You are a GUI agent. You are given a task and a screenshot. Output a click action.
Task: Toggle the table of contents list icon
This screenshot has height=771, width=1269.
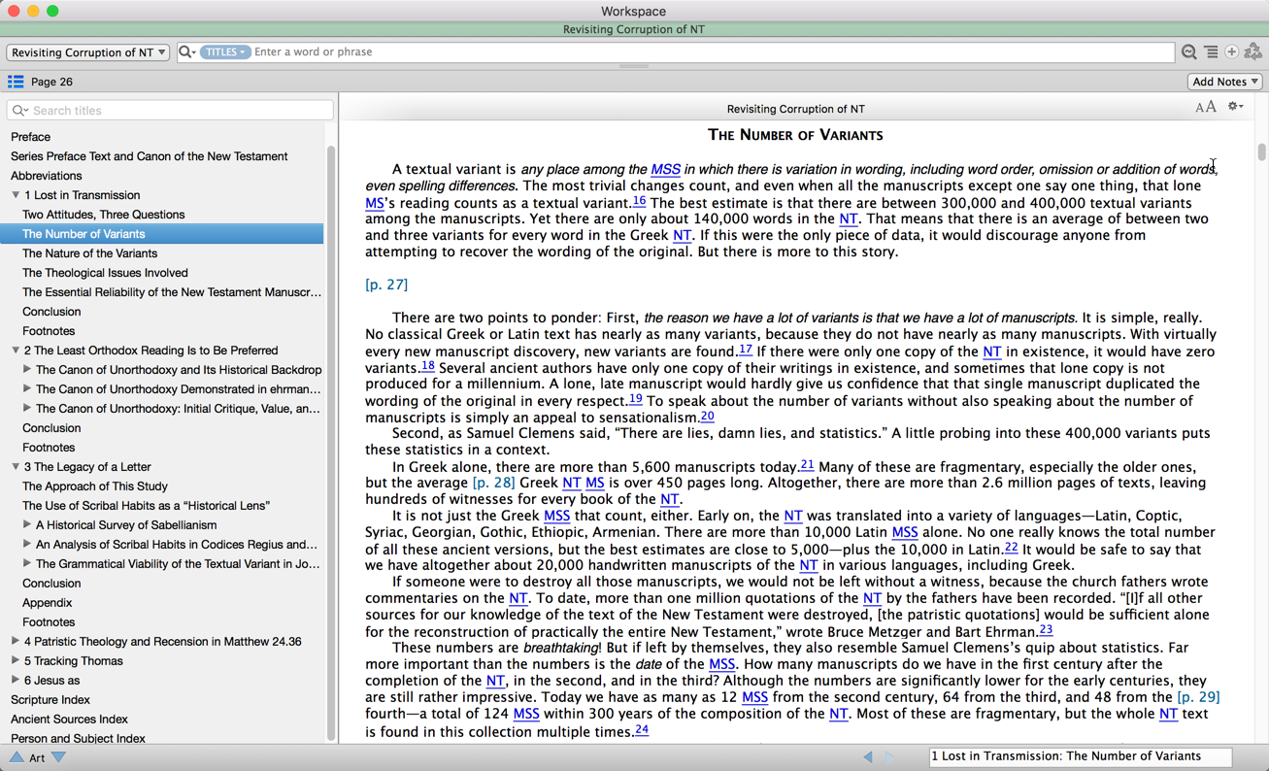click(16, 82)
